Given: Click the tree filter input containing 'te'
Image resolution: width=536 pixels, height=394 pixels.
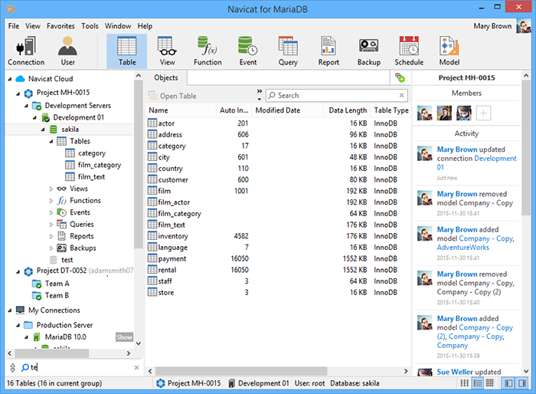Looking at the screenshot, I should (x=81, y=368).
